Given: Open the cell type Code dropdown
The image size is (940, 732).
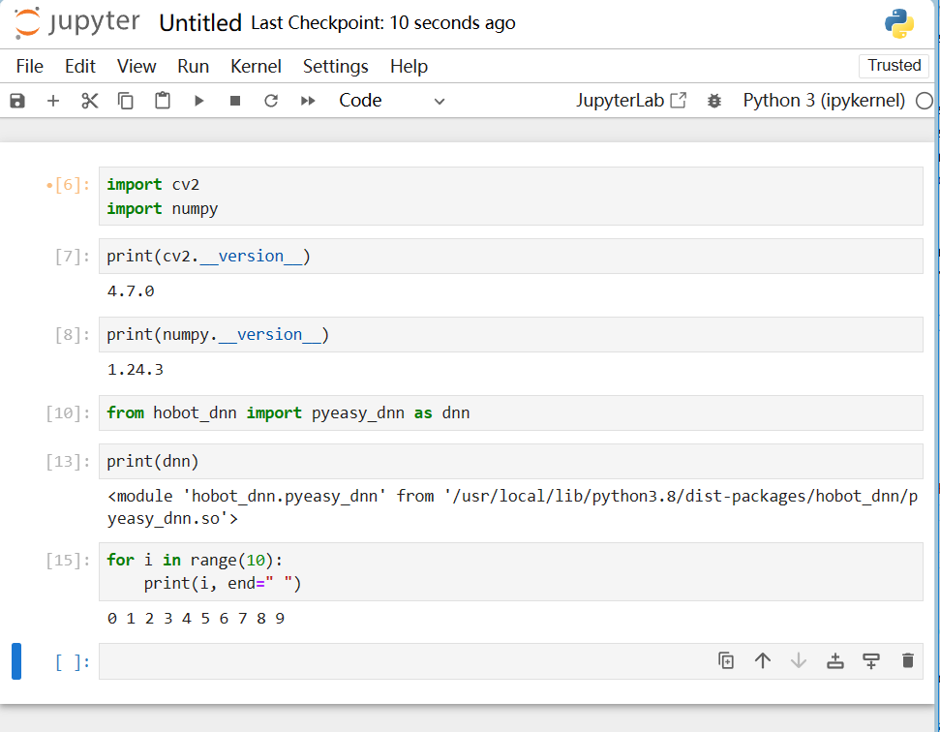Looking at the screenshot, I should [391, 101].
